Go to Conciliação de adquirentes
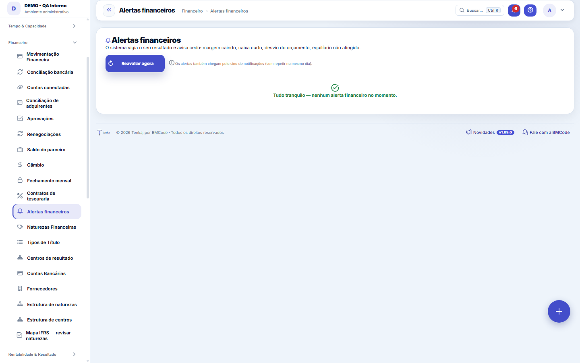The height and width of the screenshot is (363, 580). 47,103
